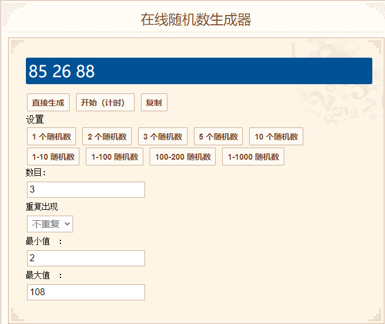Screen dimensions: 385x324
Task: Choose 1 个随机数 preset
Action: pyautogui.click(x=51, y=136)
